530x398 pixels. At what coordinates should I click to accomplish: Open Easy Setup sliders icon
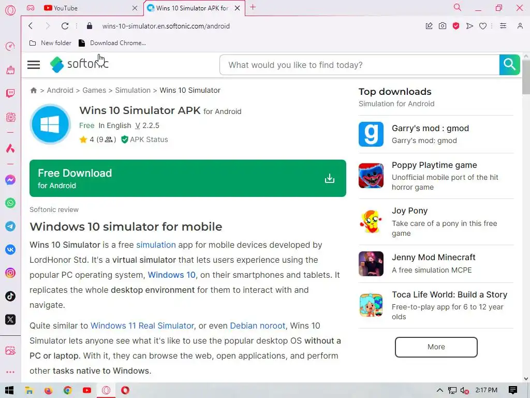click(x=503, y=26)
